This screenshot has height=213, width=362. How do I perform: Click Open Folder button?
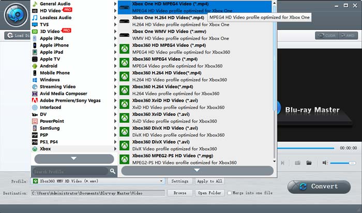[x=209, y=193]
